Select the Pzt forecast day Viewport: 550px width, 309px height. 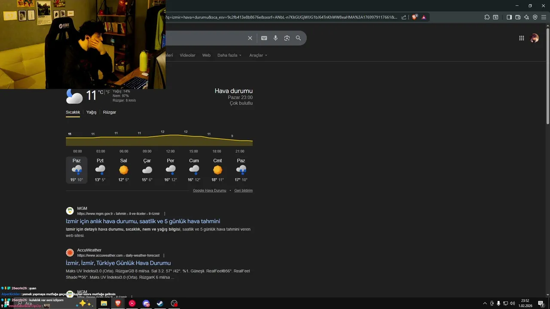(100, 170)
